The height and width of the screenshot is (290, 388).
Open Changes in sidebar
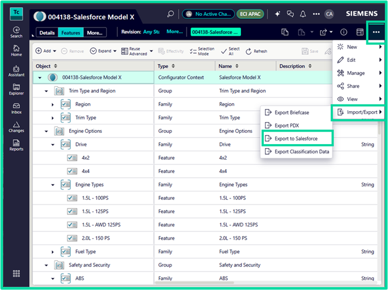pyautogui.click(x=16, y=127)
